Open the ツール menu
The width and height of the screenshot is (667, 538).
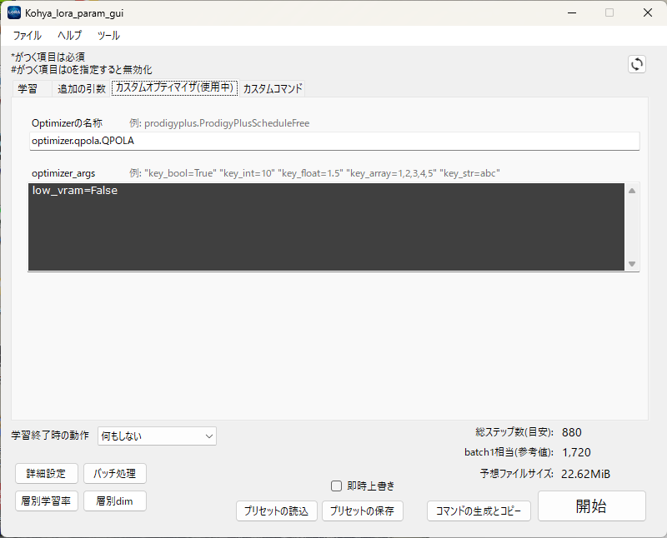(x=108, y=36)
